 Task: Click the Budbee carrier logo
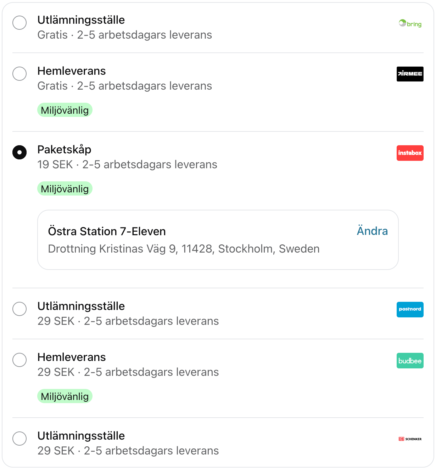[x=410, y=361]
